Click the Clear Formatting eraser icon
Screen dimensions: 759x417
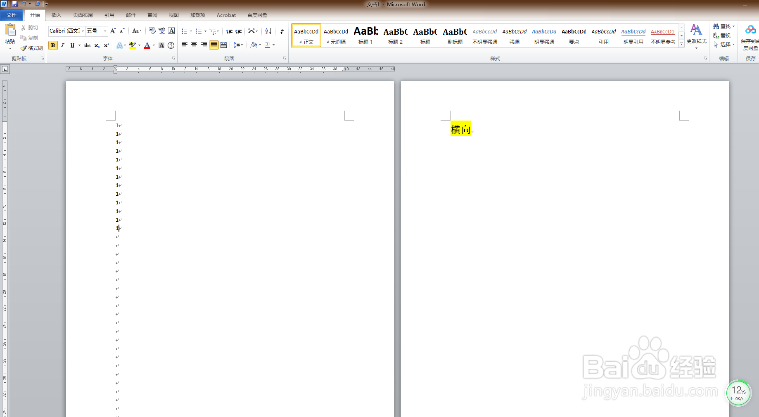pyautogui.click(x=152, y=31)
